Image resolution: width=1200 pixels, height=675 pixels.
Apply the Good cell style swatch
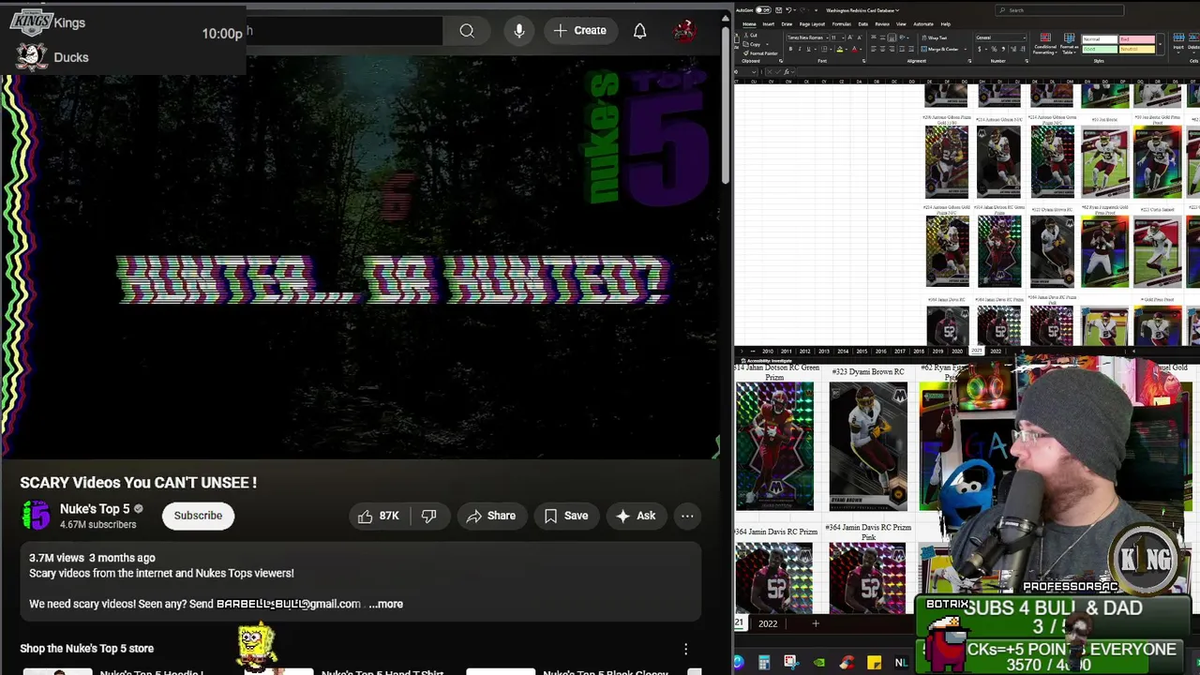1100,50
